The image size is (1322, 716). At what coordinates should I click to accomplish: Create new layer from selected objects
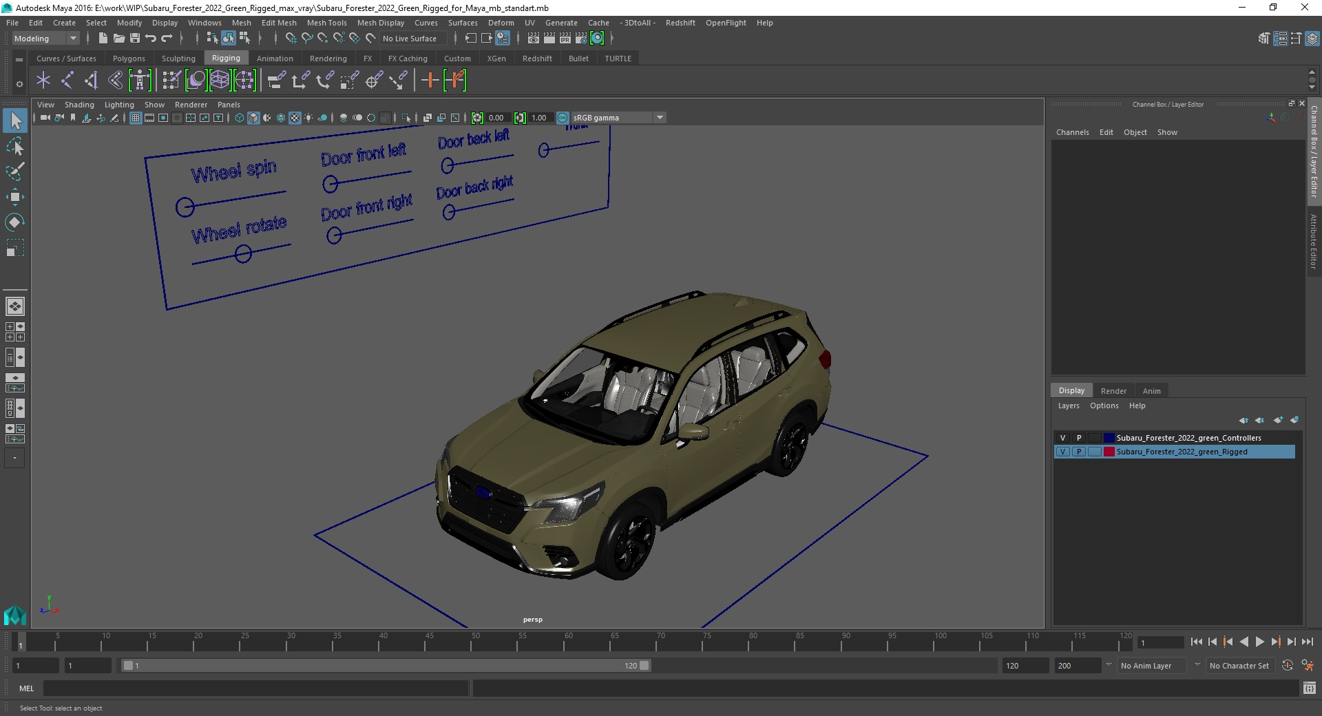coord(1294,420)
